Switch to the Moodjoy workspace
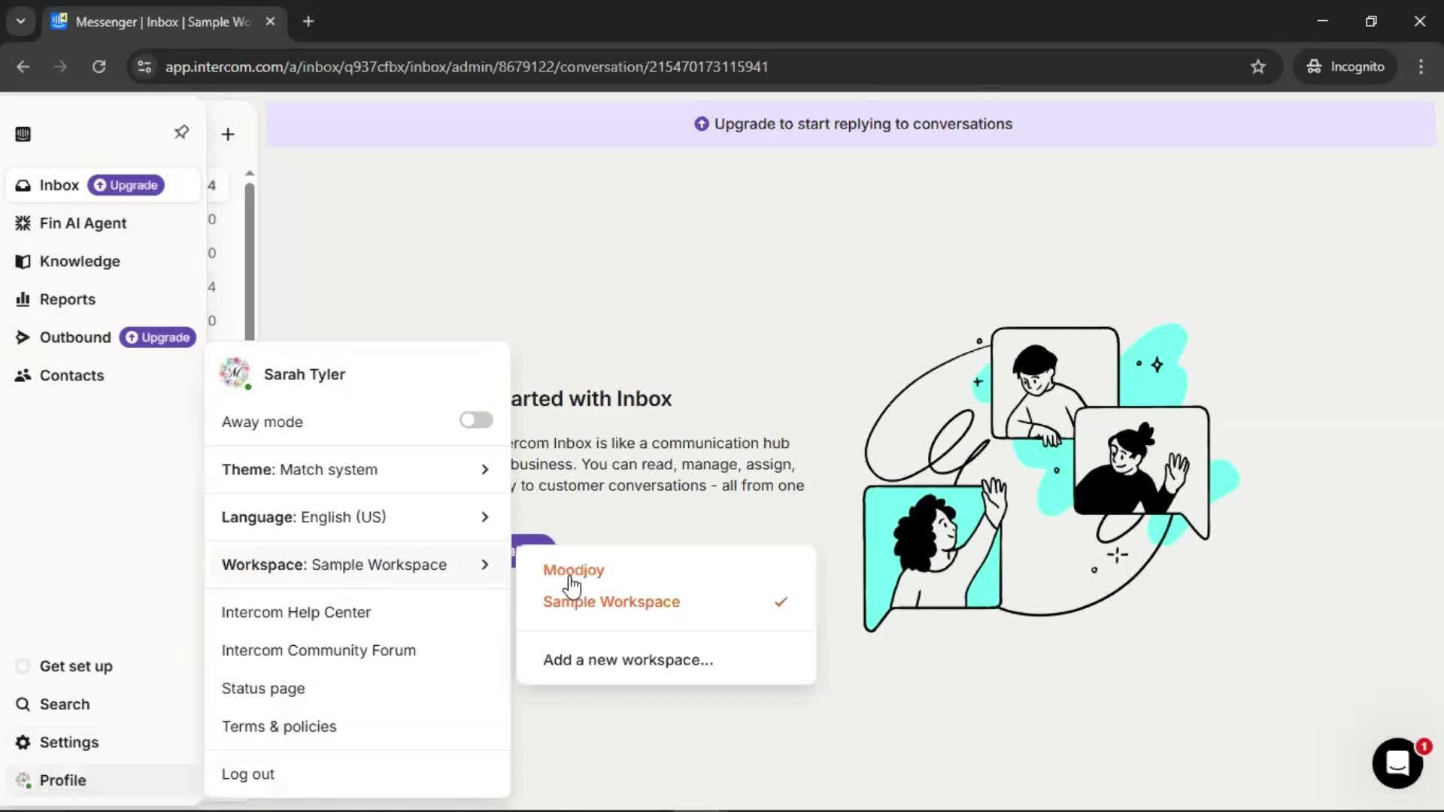 tap(574, 570)
